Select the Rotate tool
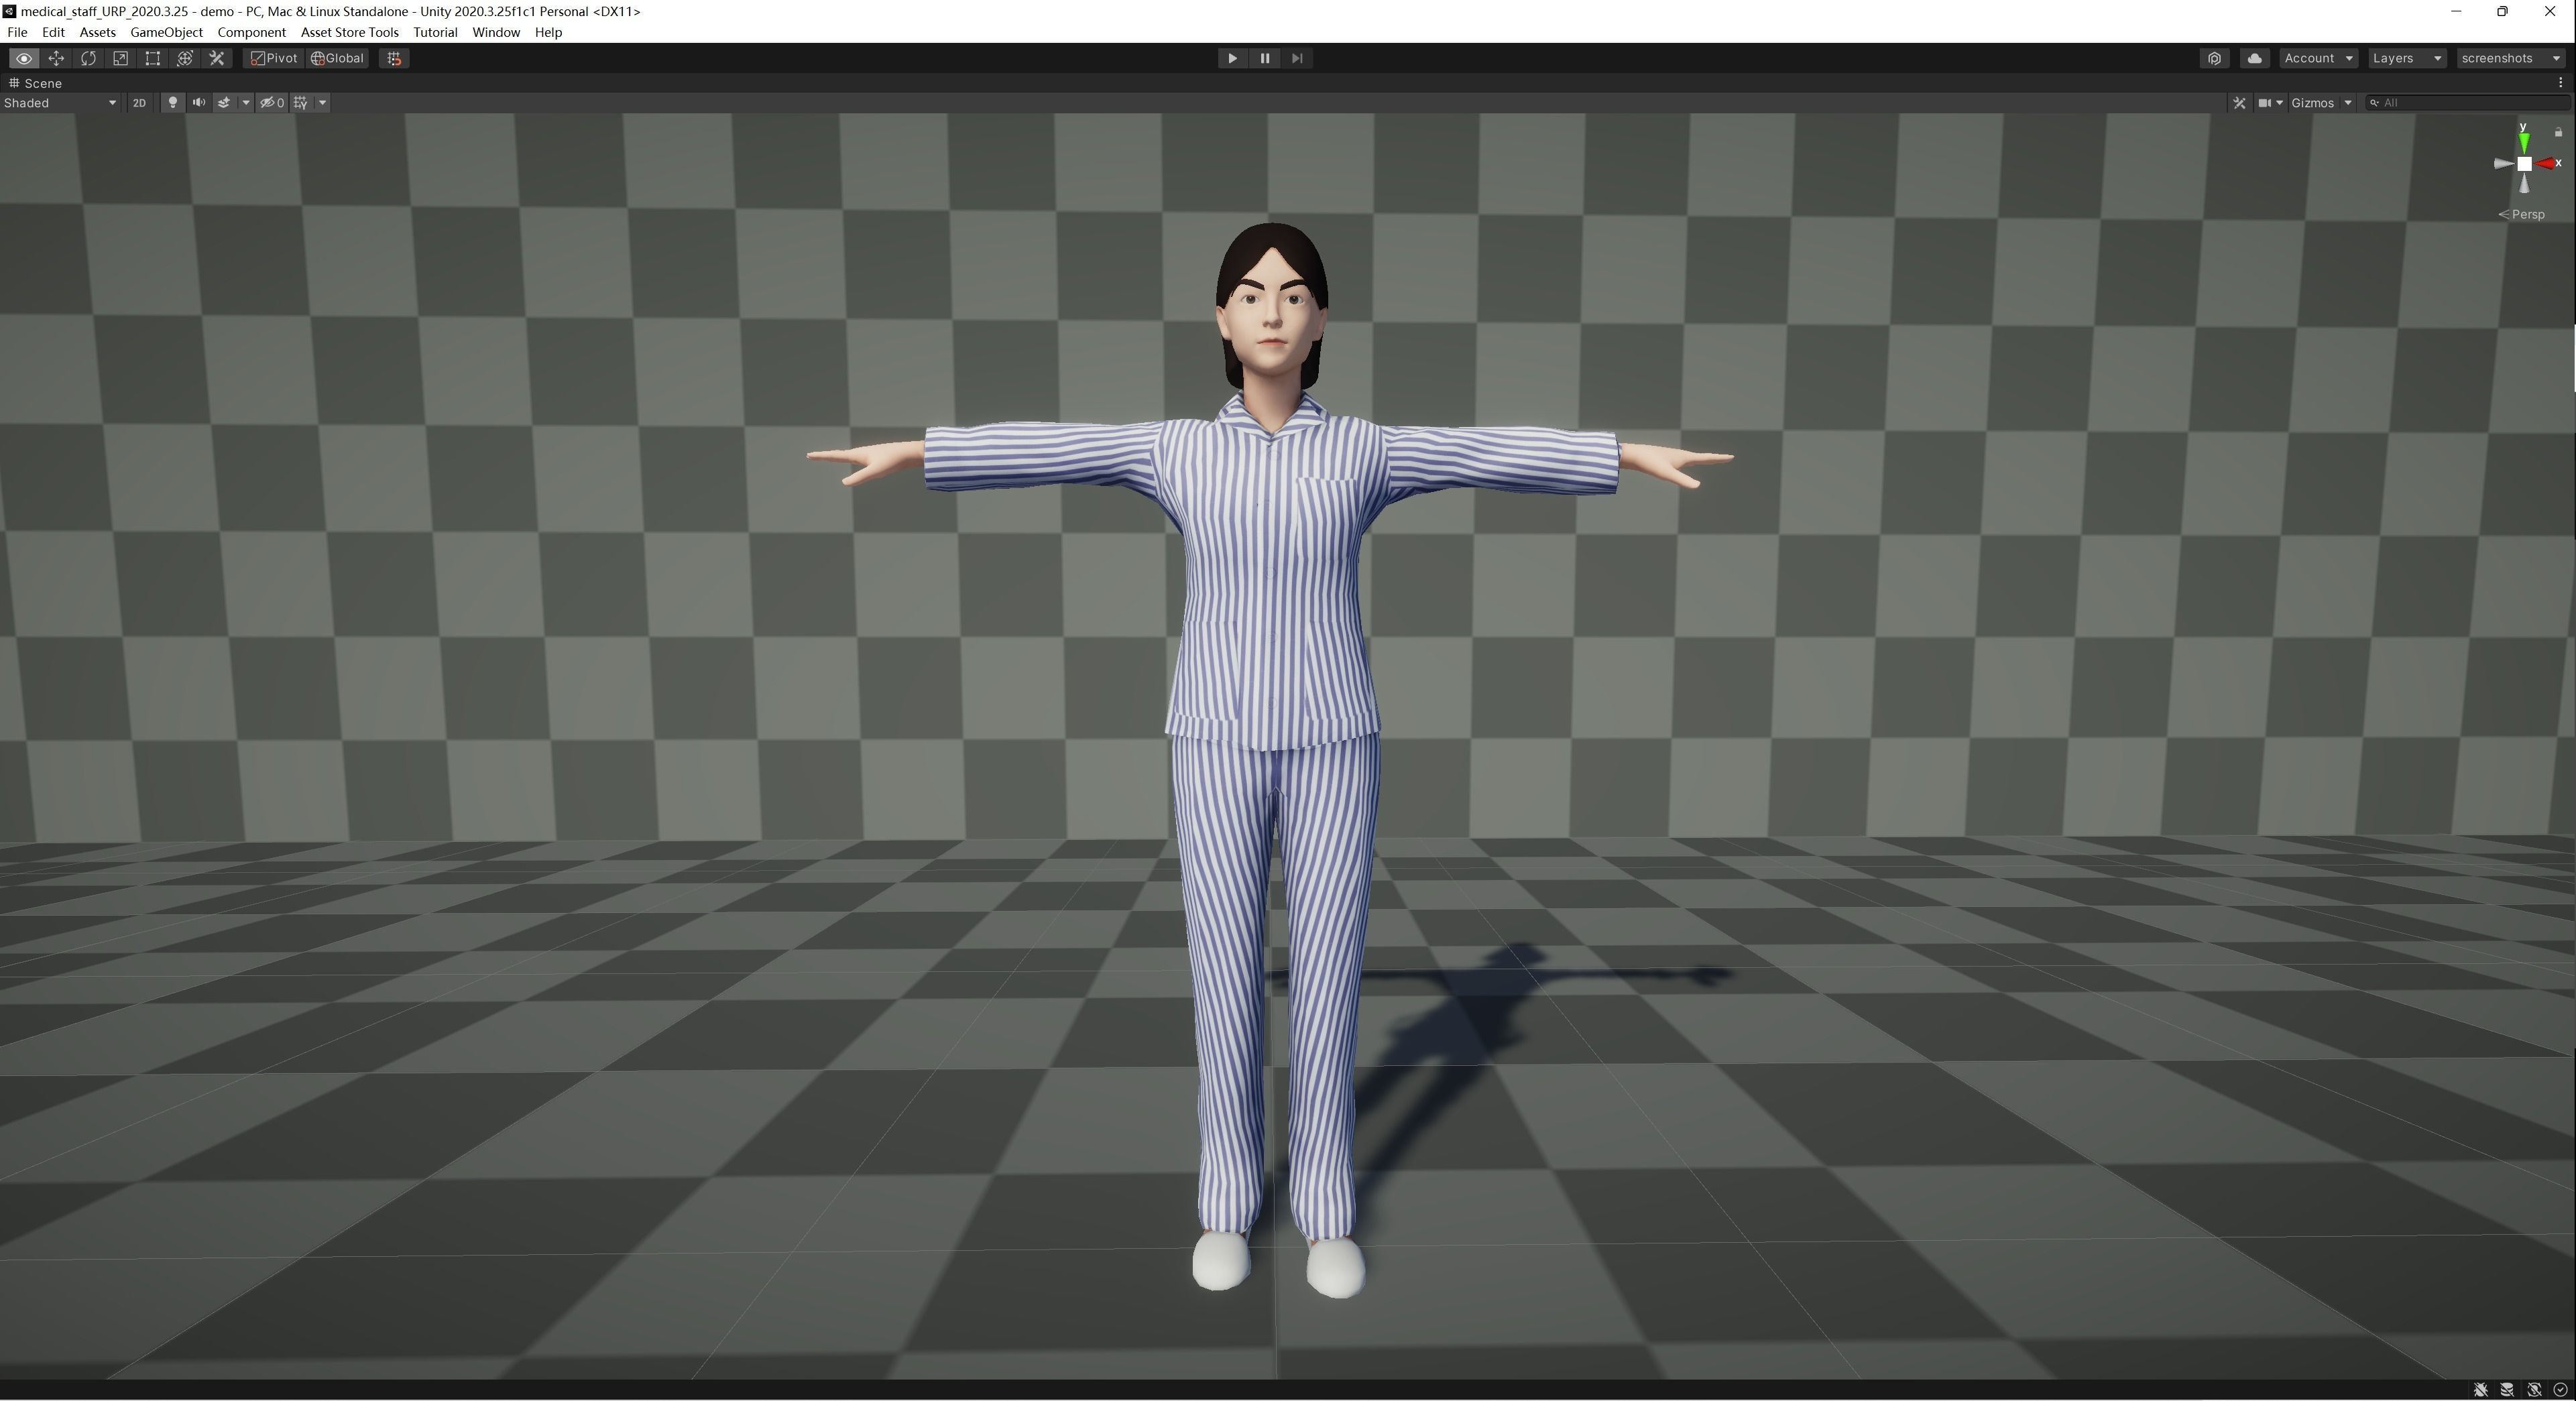 pyautogui.click(x=88, y=58)
